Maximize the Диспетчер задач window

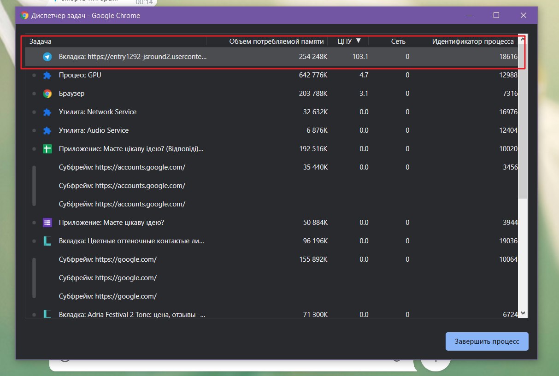point(496,15)
